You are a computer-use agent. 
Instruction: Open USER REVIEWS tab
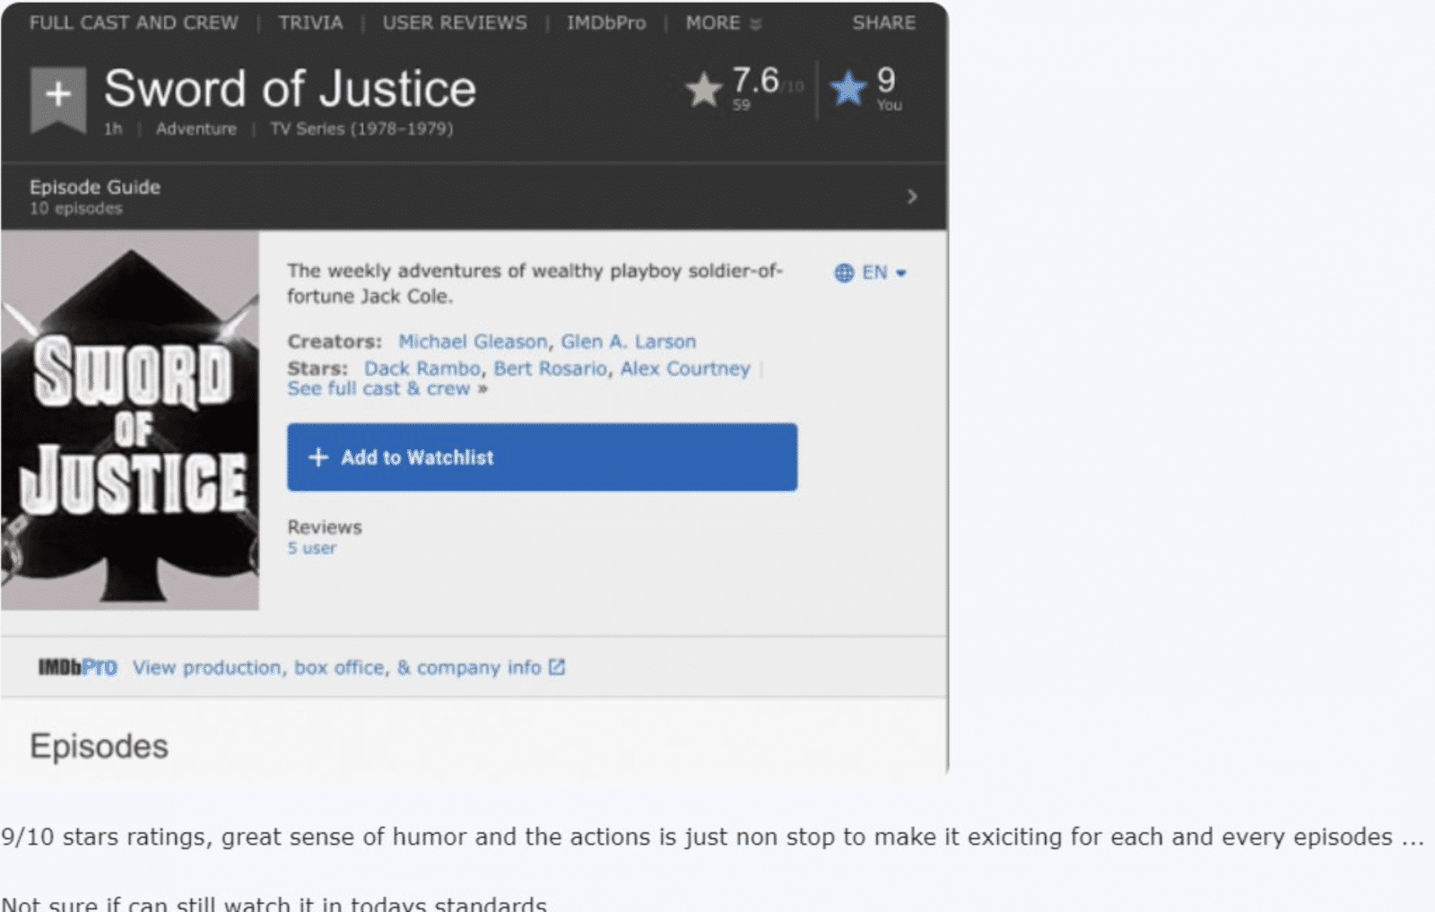(455, 23)
